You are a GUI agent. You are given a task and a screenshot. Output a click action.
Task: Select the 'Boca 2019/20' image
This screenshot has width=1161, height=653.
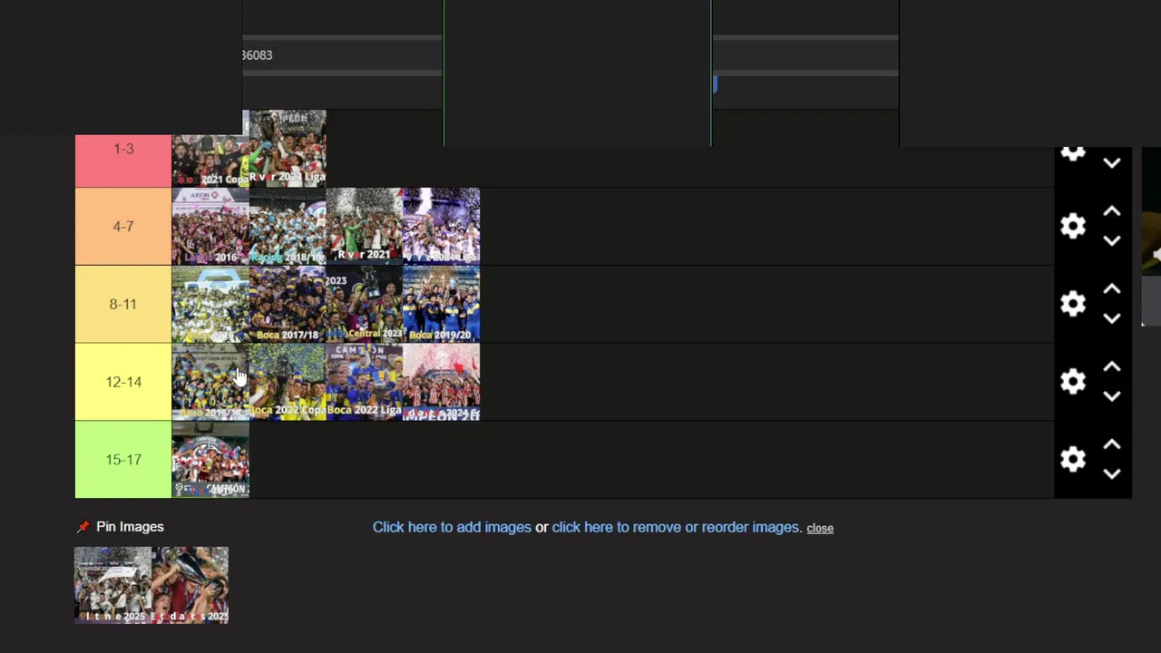point(441,304)
